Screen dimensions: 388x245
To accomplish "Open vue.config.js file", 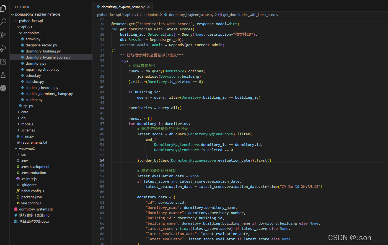I will click(51, 203).
